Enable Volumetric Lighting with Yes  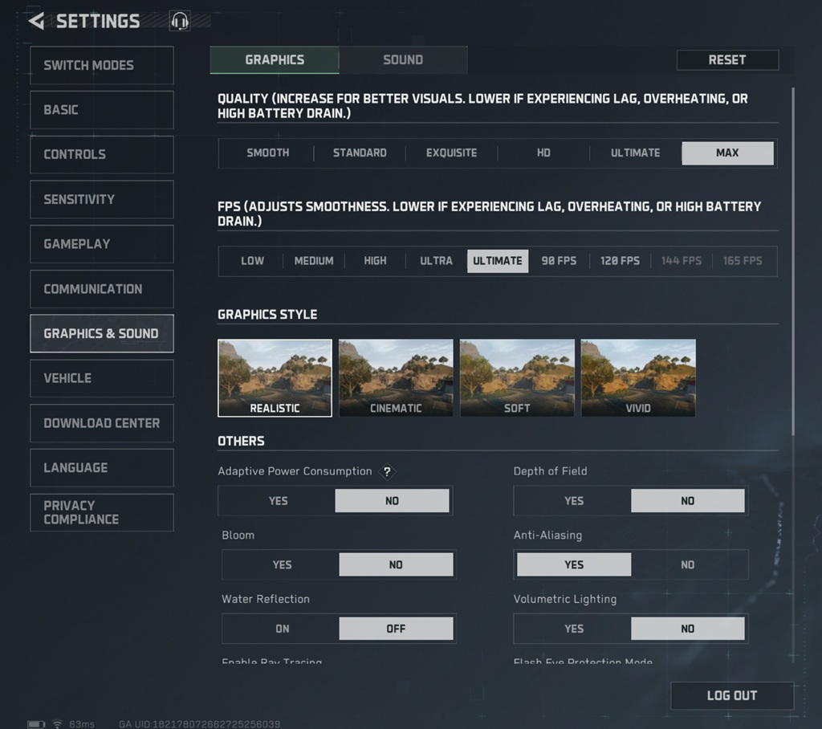[x=573, y=629]
